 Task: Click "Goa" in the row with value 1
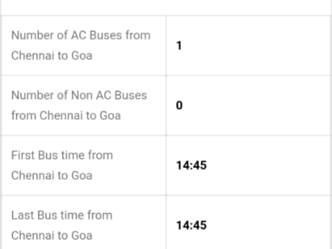[x=81, y=56]
